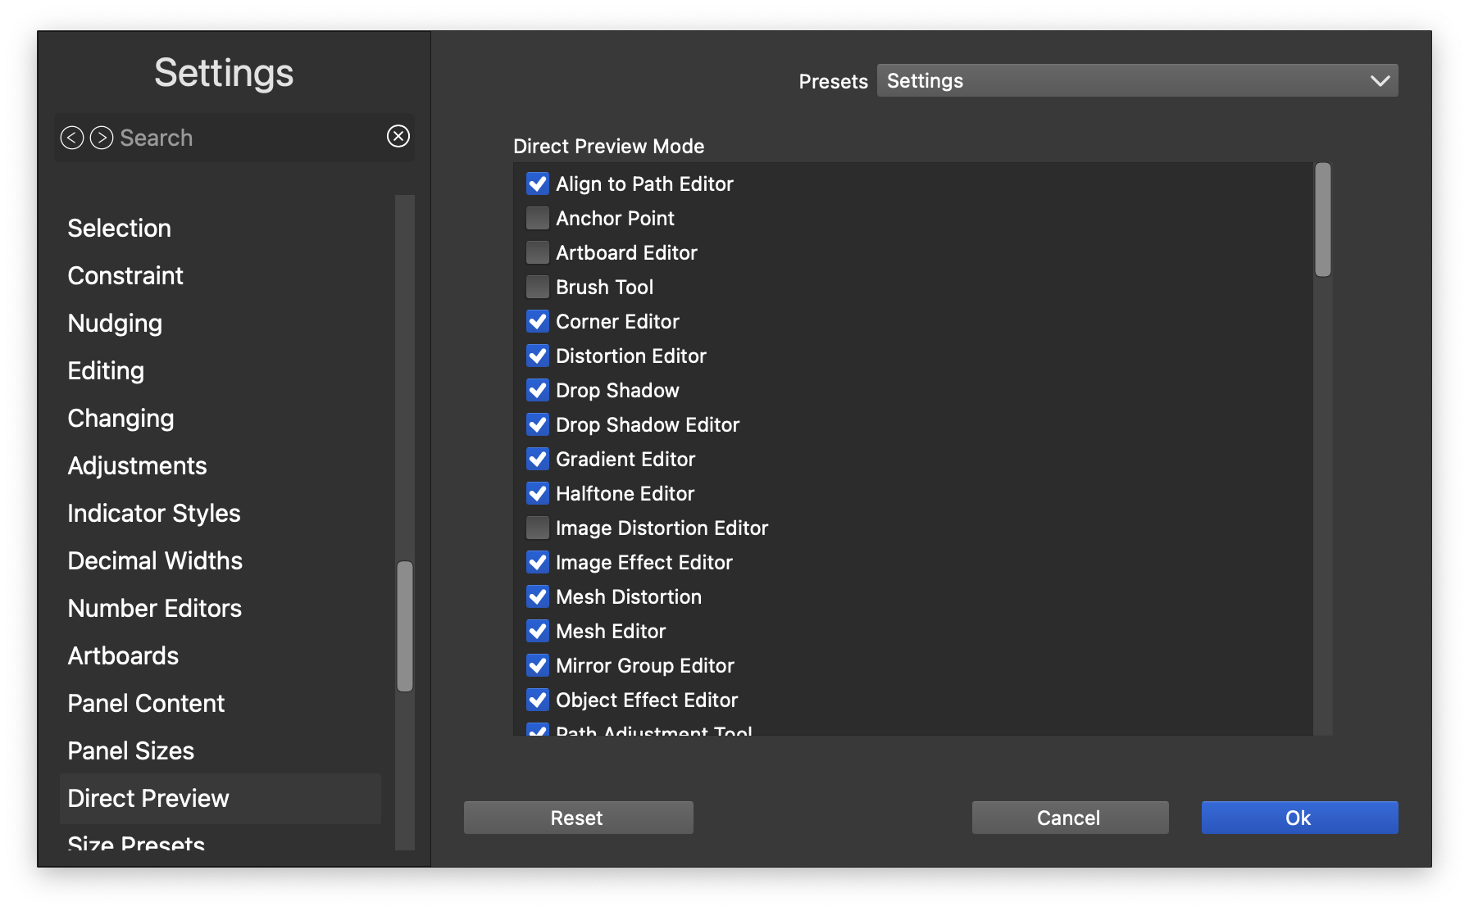Click the Direct Preview list scrollbar

click(x=1322, y=220)
